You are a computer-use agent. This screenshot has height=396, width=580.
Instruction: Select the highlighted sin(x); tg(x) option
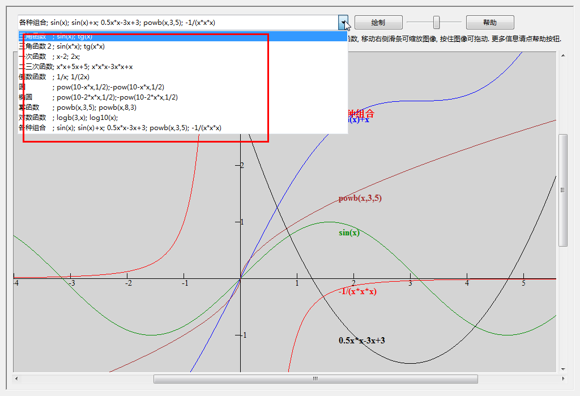[x=183, y=36]
